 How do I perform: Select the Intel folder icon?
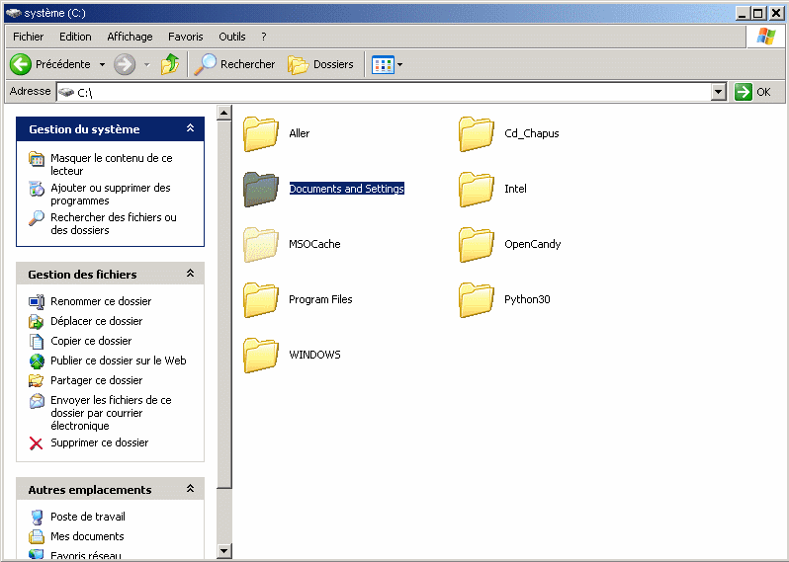point(476,189)
